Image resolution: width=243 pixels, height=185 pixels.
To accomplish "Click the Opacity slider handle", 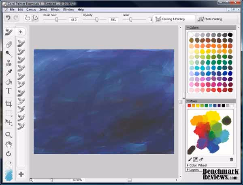I will [97, 20].
